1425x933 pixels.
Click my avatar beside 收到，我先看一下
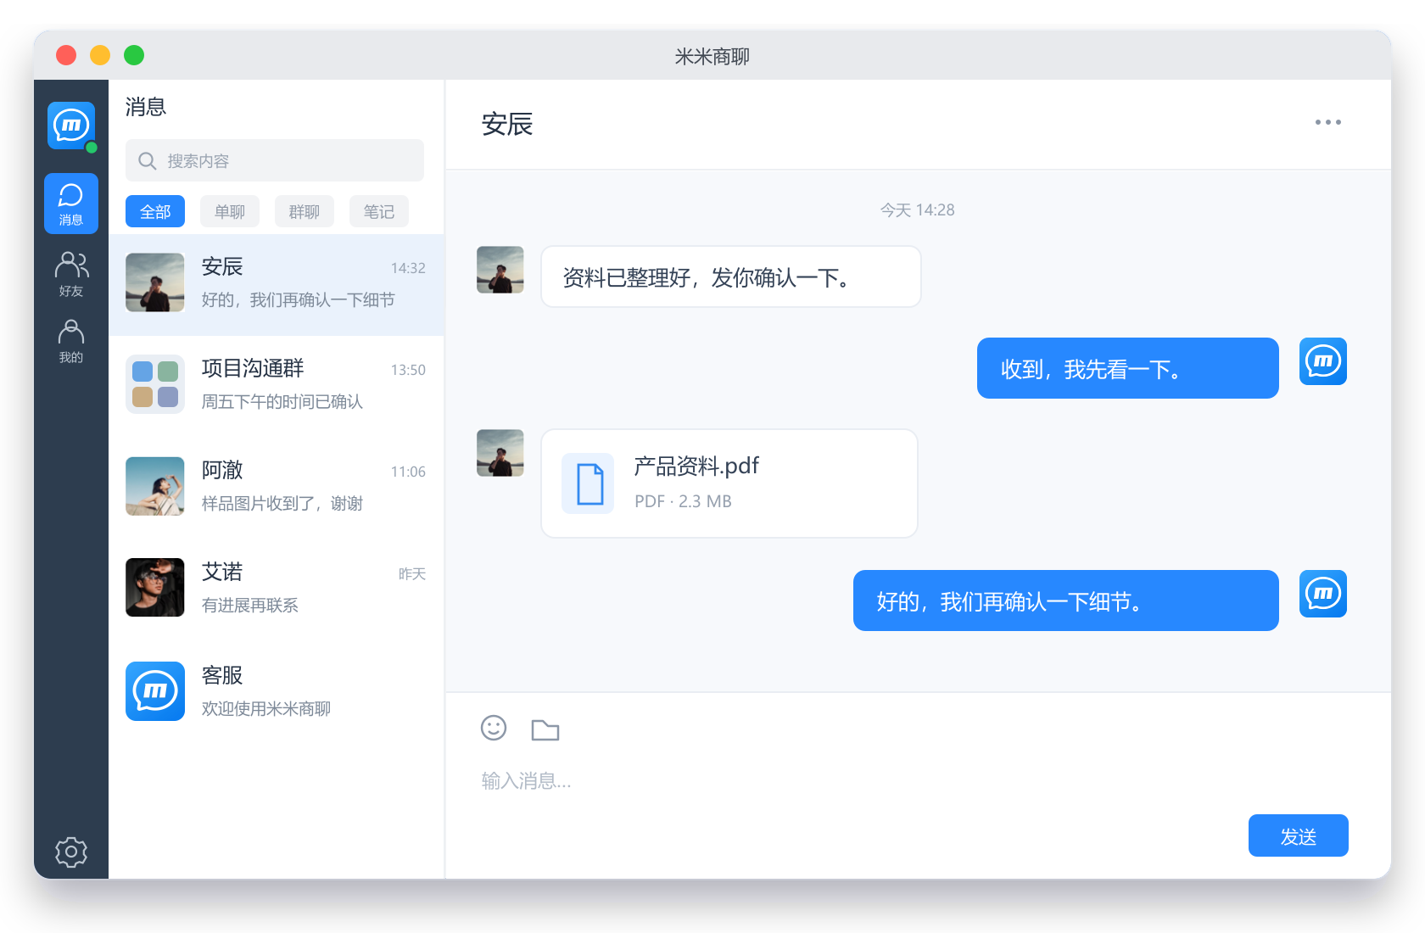coord(1323,361)
